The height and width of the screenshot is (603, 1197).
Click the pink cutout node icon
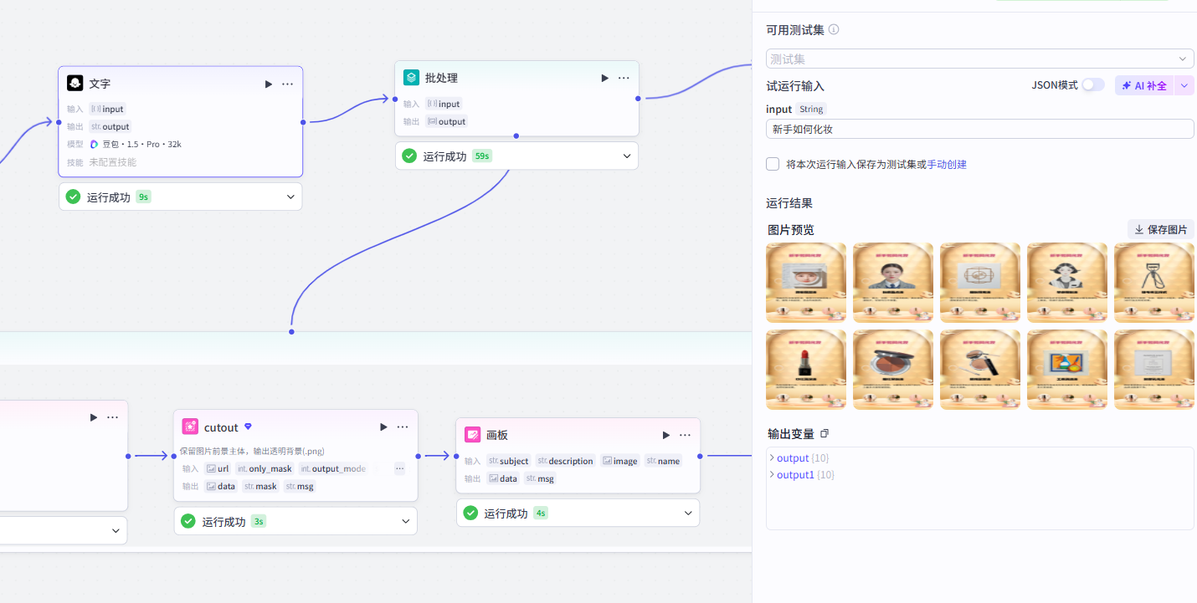pyautogui.click(x=190, y=427)
